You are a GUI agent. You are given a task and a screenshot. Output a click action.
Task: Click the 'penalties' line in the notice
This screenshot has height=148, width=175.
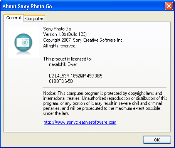[102, 108]
